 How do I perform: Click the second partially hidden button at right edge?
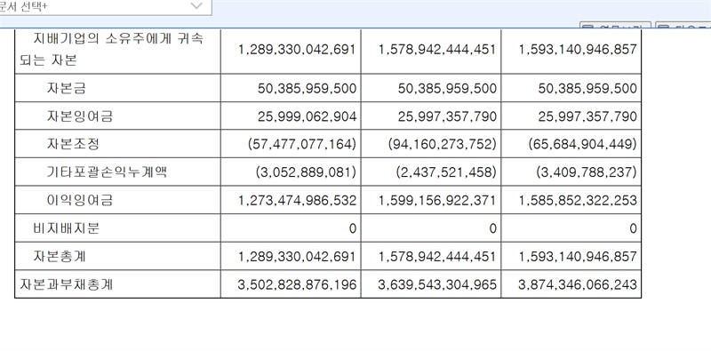pos(683,26)
